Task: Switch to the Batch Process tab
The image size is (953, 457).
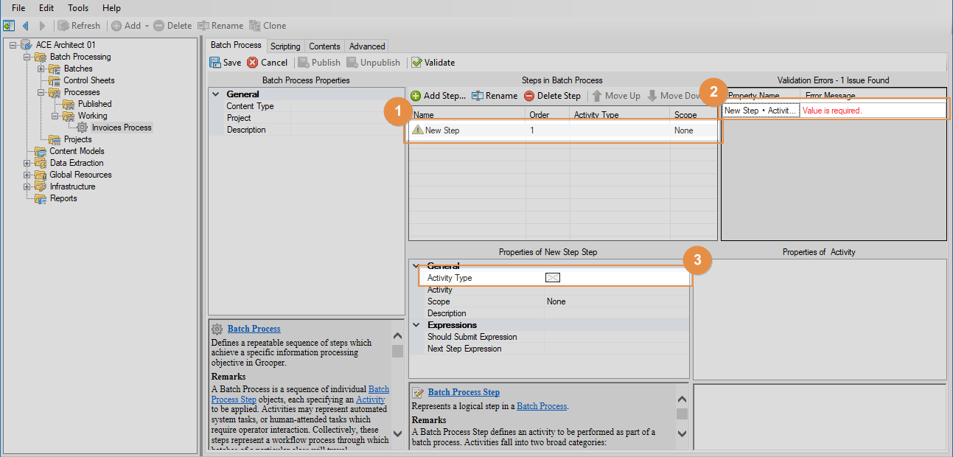Action: pos(236,45)
